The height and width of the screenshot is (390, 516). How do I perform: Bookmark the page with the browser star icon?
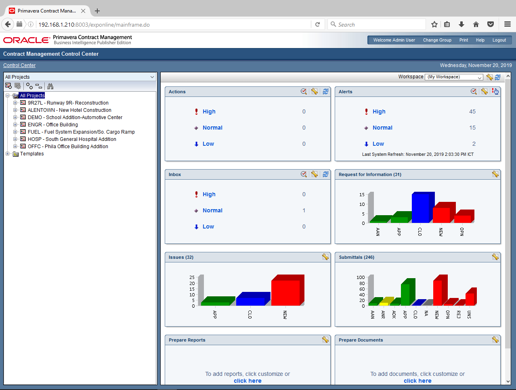pyautogui.click(x=434, y=24)
